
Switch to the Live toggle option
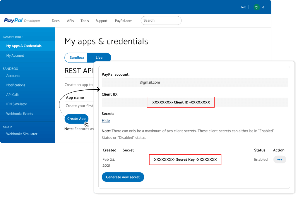pos(99,58)
